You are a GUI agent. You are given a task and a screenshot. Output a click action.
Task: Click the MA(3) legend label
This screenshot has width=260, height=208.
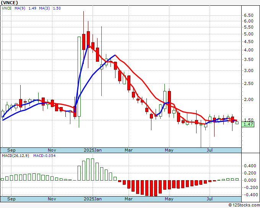pos(44,8)
